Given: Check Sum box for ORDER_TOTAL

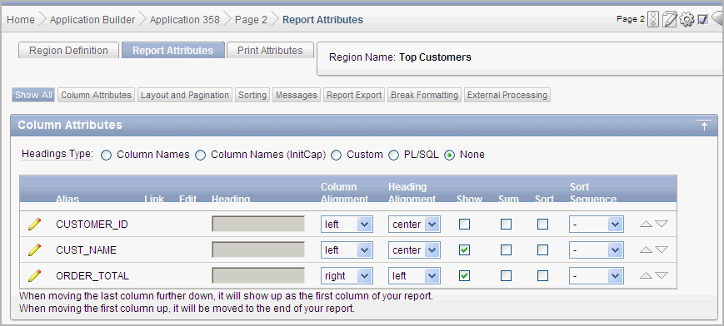Looking at the screenshot, I should tap(506, 276).
